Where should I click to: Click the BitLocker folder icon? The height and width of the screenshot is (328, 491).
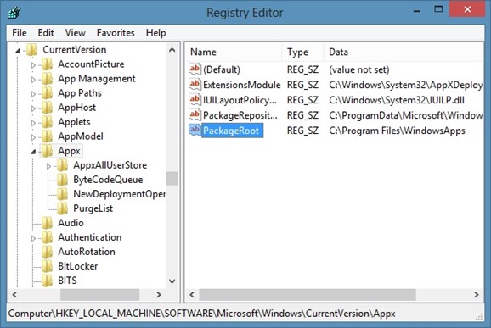tap(48, 266)
